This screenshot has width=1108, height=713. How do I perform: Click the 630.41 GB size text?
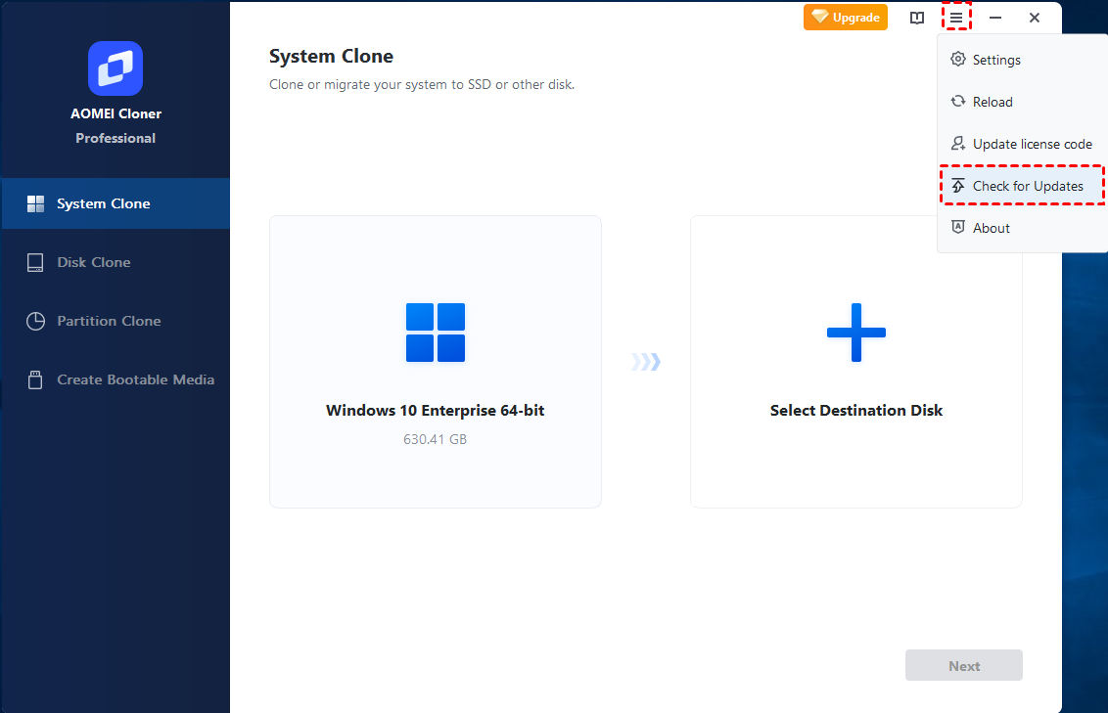[436, 439]
